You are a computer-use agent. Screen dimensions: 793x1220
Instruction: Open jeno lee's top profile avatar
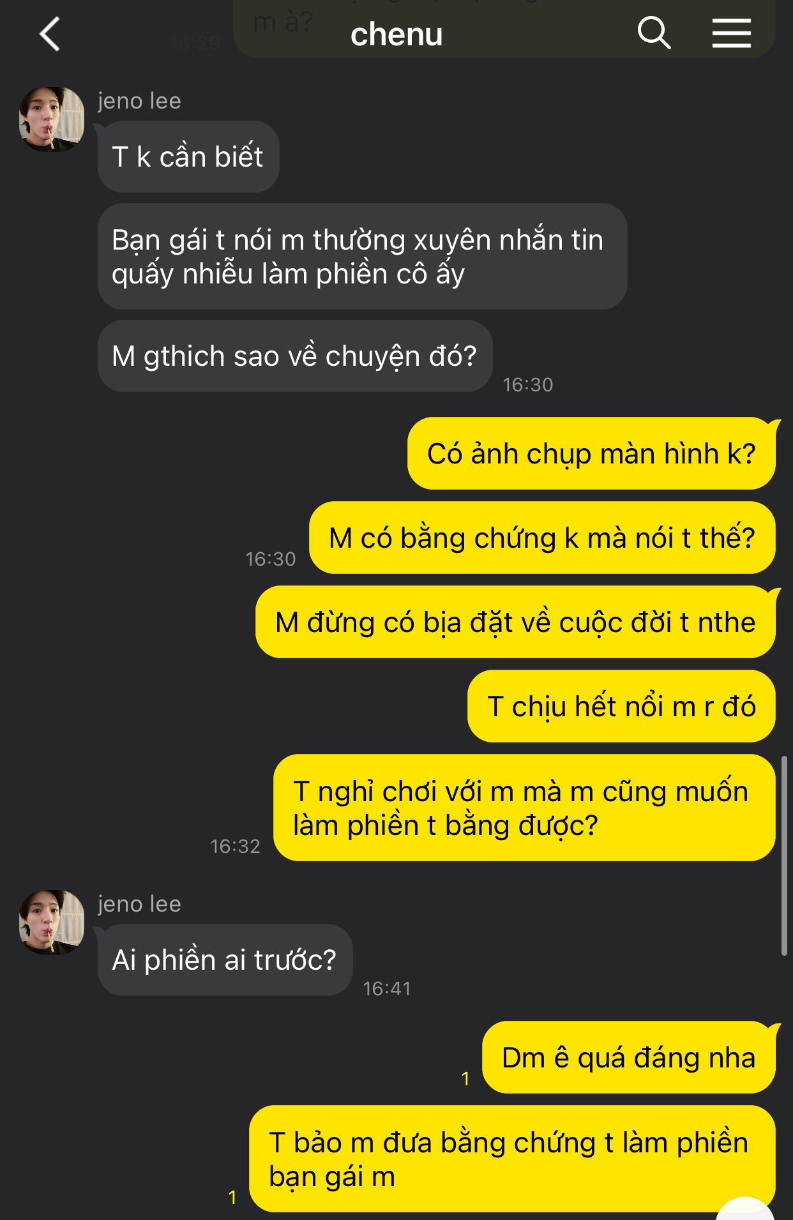pyautogui.click(x=52, y=119)
